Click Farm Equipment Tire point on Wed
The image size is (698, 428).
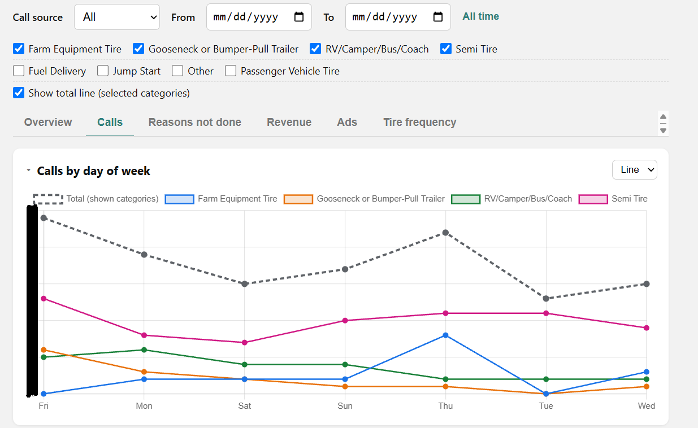[647, 372]
